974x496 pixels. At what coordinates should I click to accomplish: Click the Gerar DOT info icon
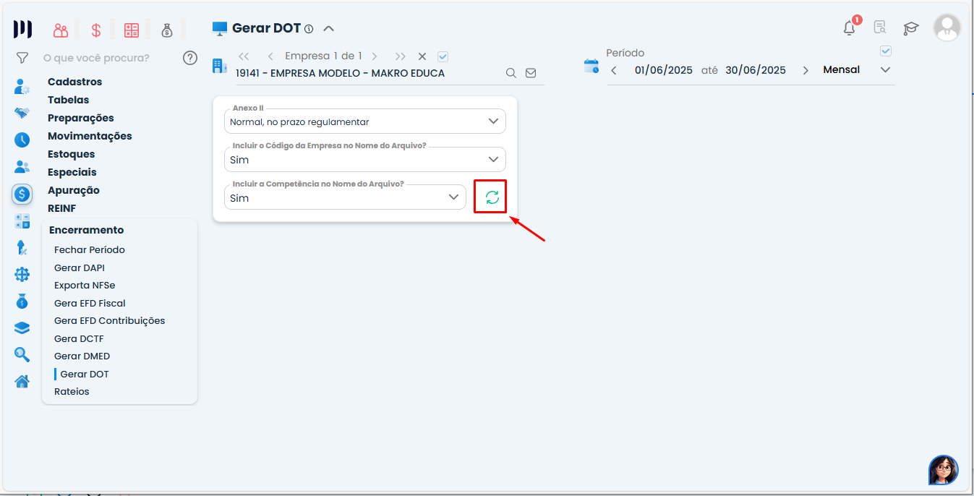coord(309,29)
